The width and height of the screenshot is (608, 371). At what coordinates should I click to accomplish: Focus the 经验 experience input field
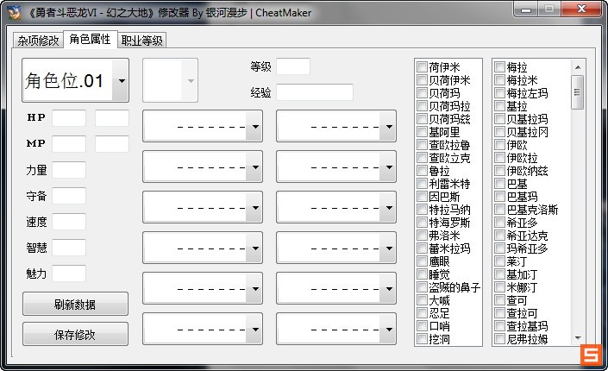click(315, 92)
